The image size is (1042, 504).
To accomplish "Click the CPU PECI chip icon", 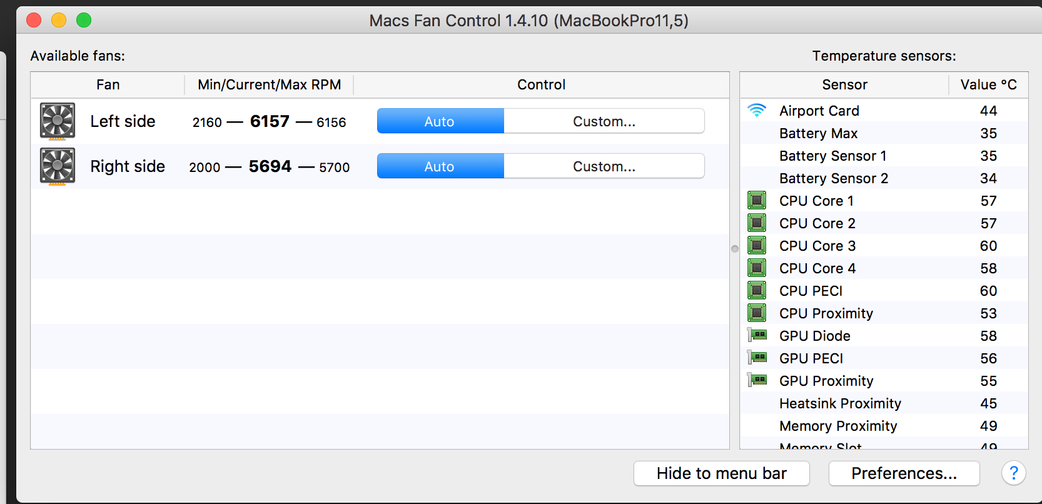I will (757, 291).
